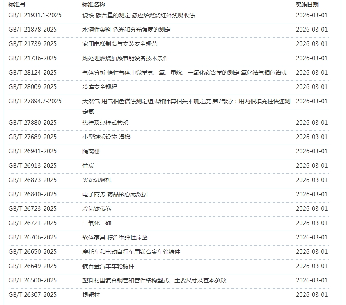Click GB/T 27894.7-2025 natural gas standard
This screenshot has width=346, height=305.
click(35, 101)
